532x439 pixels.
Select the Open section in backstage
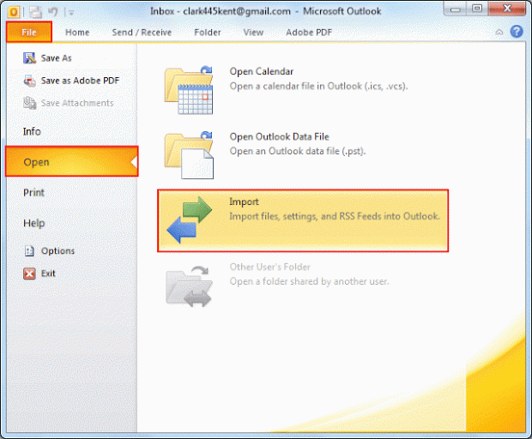click(72, 162)
